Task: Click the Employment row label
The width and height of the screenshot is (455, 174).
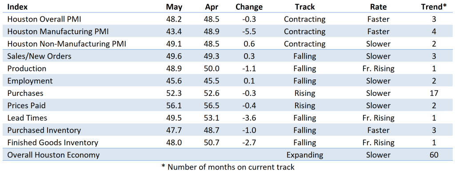Action: [30, 81]
